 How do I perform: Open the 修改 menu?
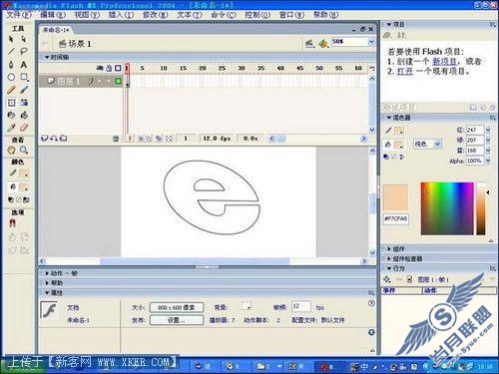[155, 15]
